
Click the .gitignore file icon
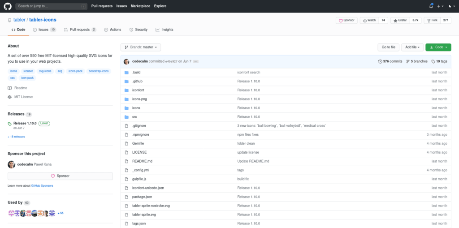126,125
